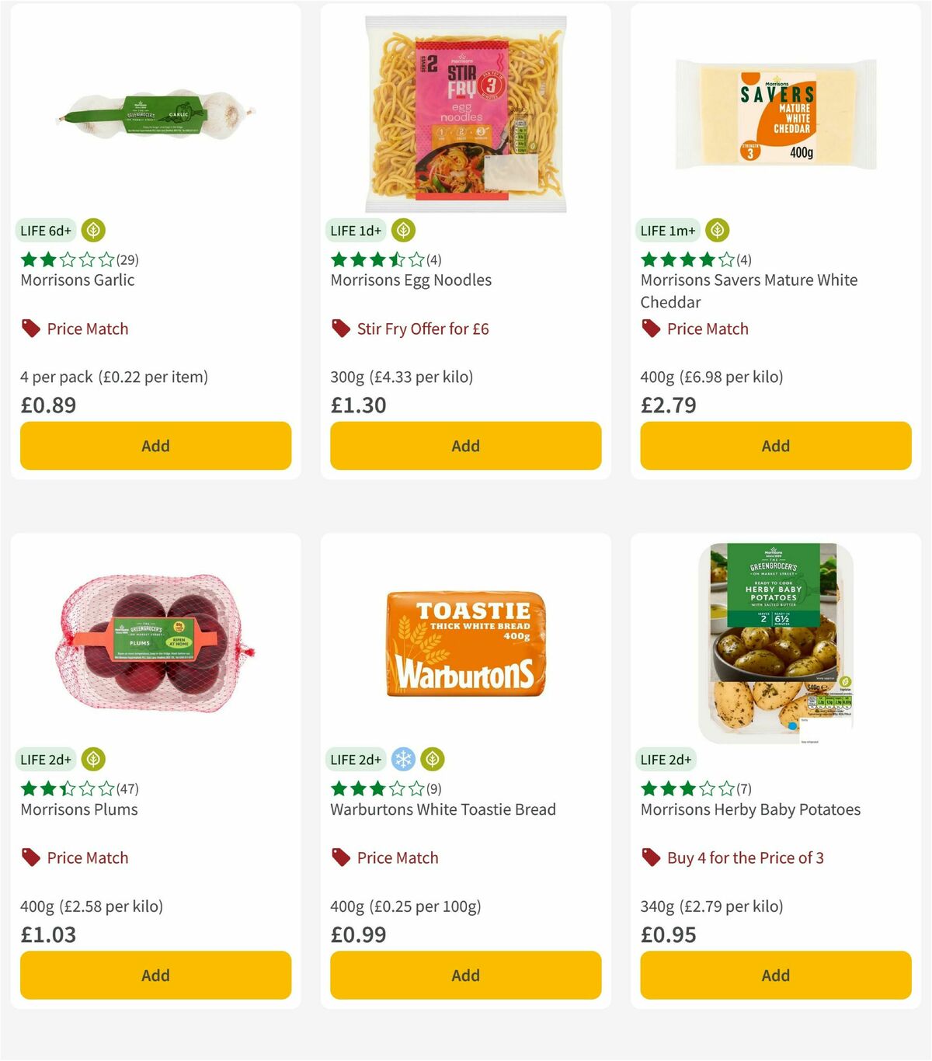This screenshot has width=932, height=1061.
Task: Click the LIFE 1m+ freshness badge on the Cheddar
Action: (669, 230)
